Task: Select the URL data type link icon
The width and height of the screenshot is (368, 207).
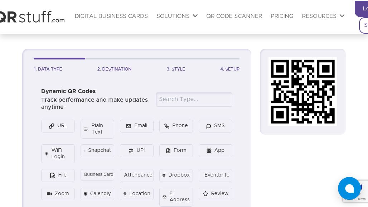Action: [x=52, y=126]
